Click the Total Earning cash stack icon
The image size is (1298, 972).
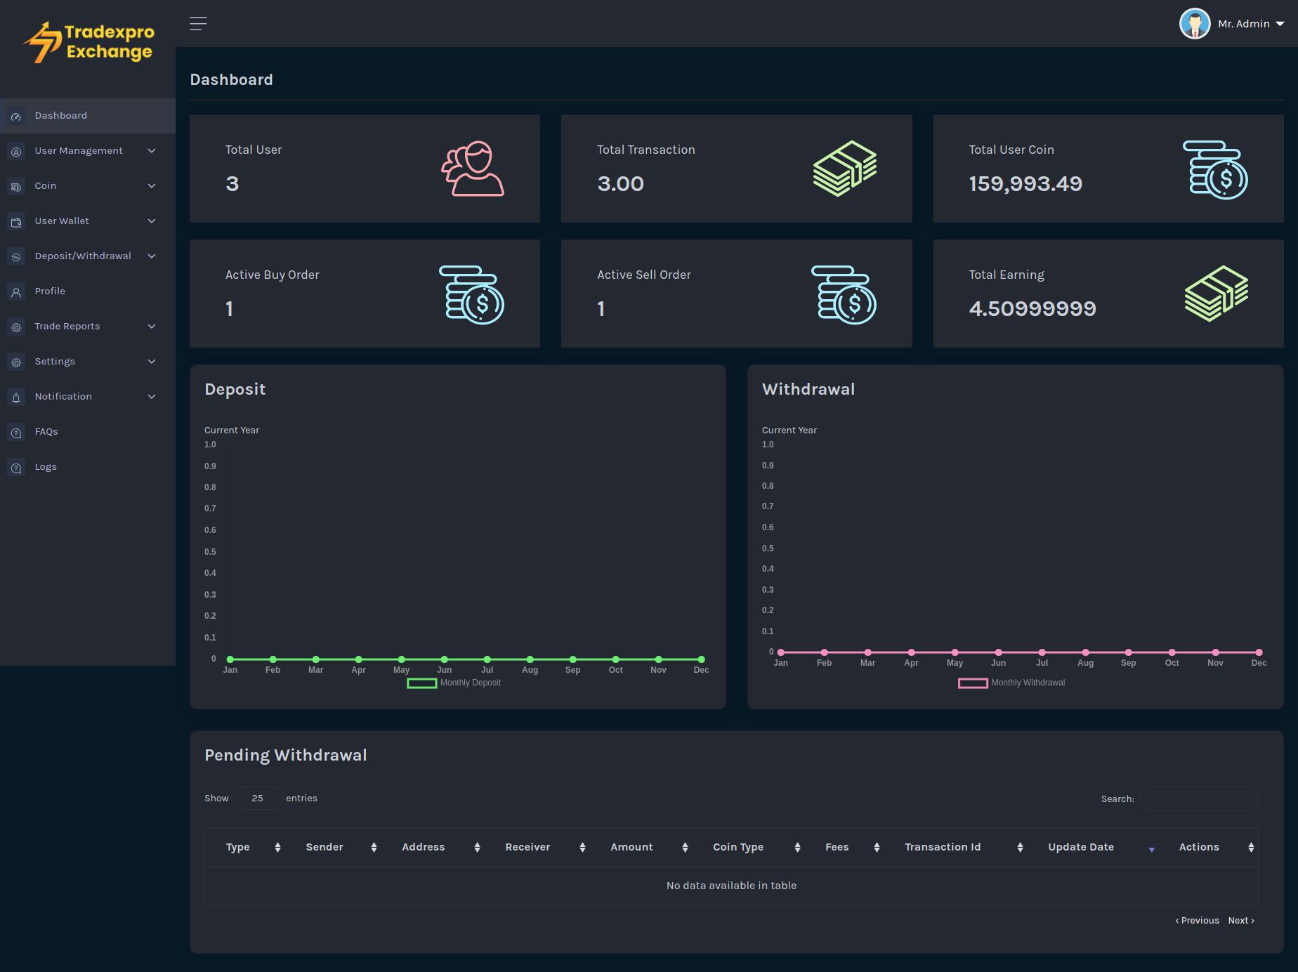coord(1217,294)
